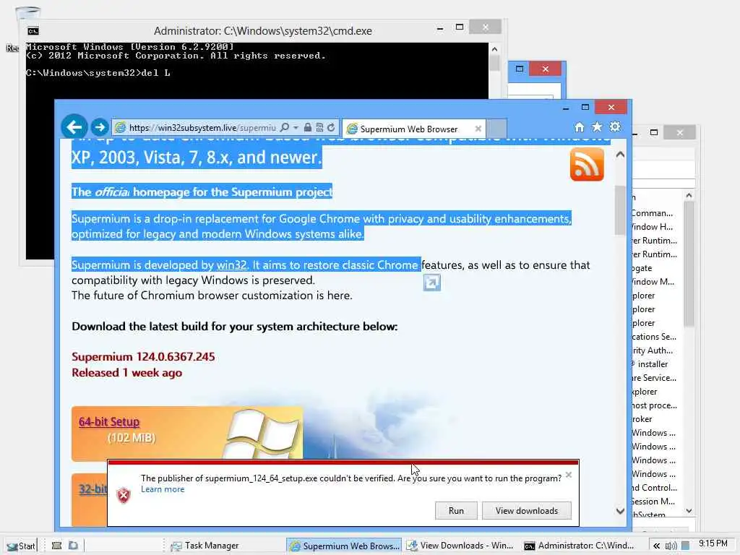Switch to the Supermium Web Brows... taskbar button
Viewport: 740px width, 555px height.
click(x=344, y=546)
